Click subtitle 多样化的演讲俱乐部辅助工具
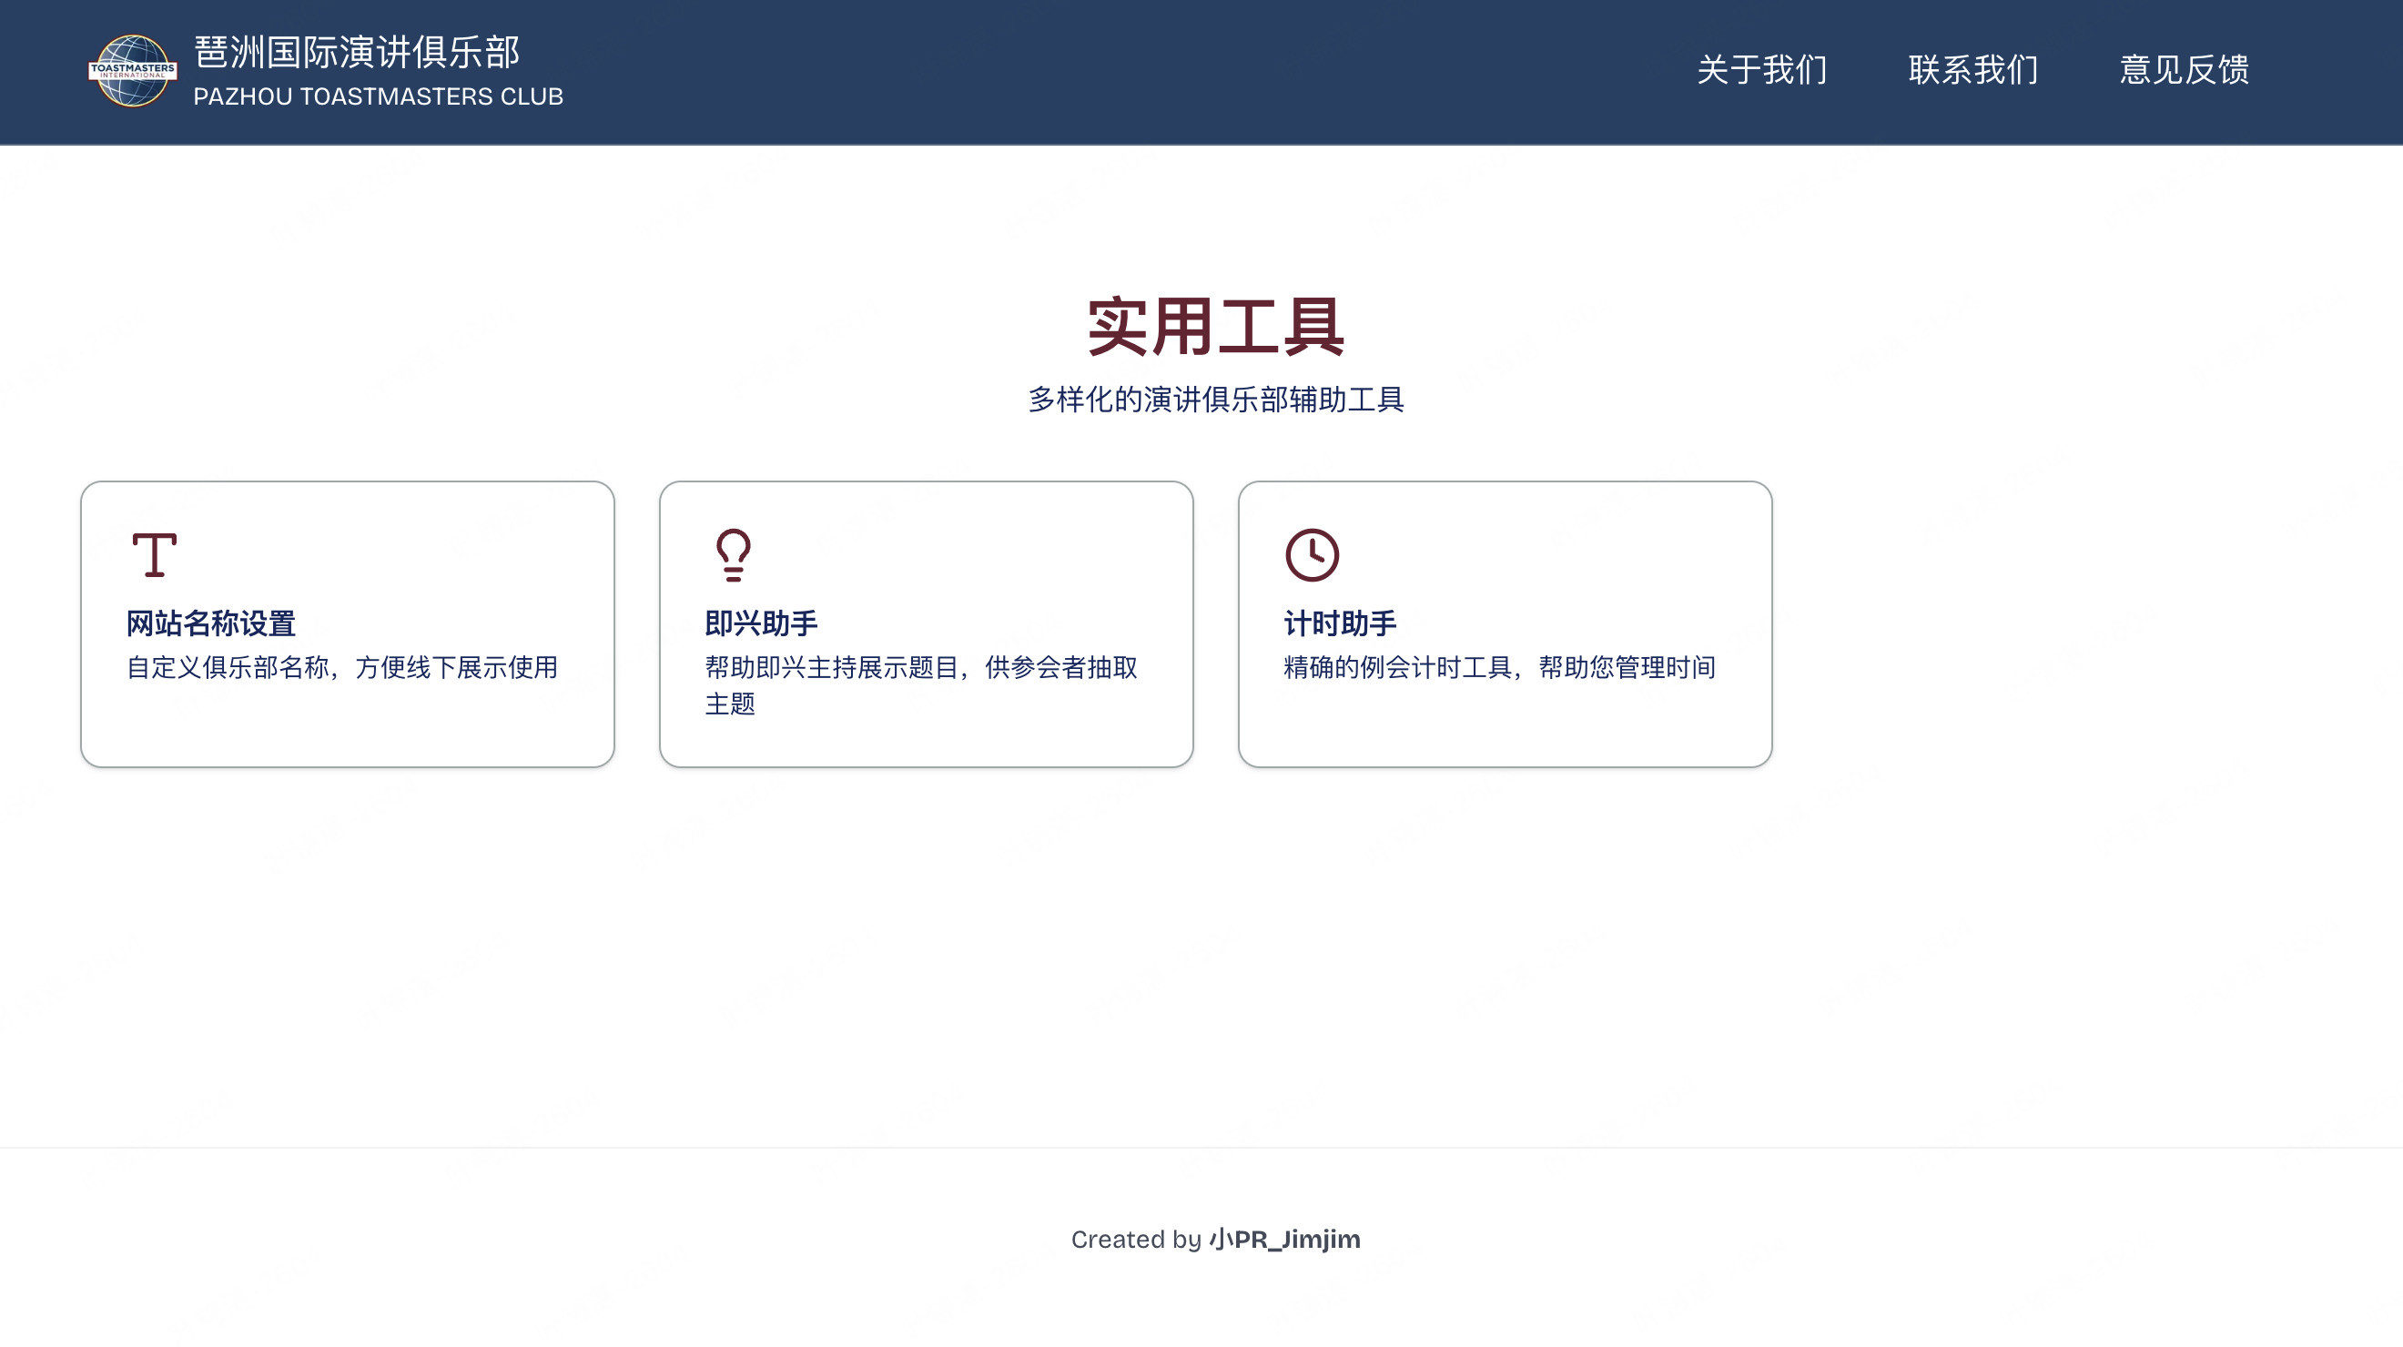Screen dimensions: 2403x1347 [1215, 400]
